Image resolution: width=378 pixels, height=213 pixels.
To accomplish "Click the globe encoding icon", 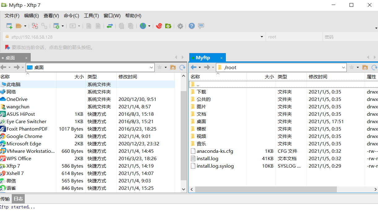I will pyautogui.click(x=143, y=26).
